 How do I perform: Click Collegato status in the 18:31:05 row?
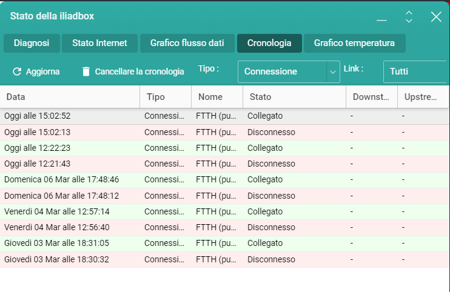coord(265,244)
